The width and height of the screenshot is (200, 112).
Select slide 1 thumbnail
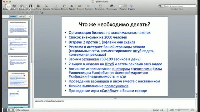coord(18,28)
